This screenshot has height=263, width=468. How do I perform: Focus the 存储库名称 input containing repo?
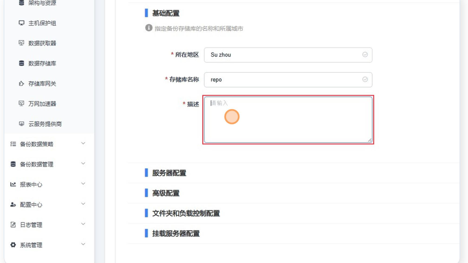pyautogui.click(x=288, y=80)
